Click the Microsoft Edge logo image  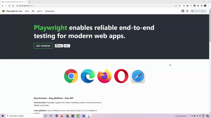[x=88, y=76]
